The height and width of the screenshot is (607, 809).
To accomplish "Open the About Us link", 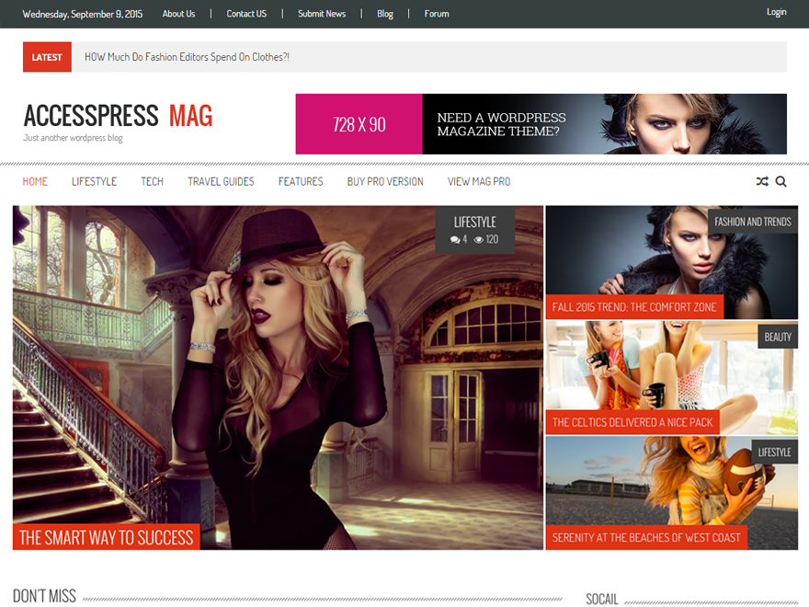I will coord(178,14).
